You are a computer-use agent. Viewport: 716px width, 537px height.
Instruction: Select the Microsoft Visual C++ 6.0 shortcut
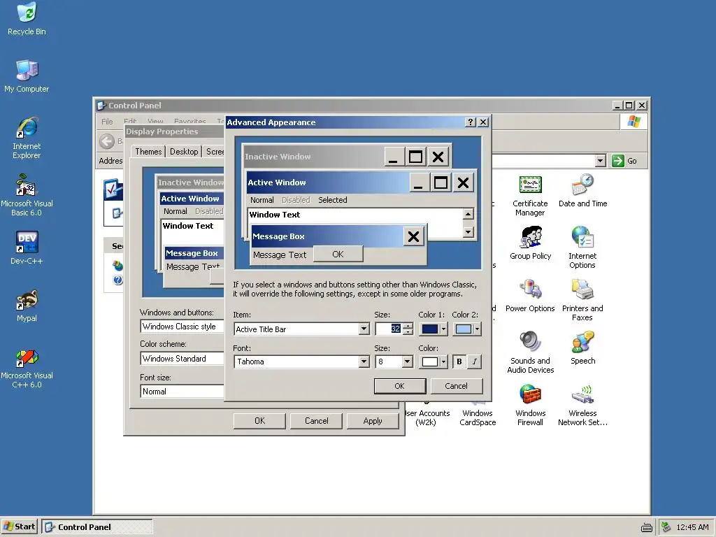tap(27, 368)
